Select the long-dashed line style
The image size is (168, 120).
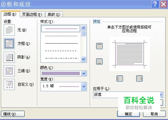[x=61, y=51]
